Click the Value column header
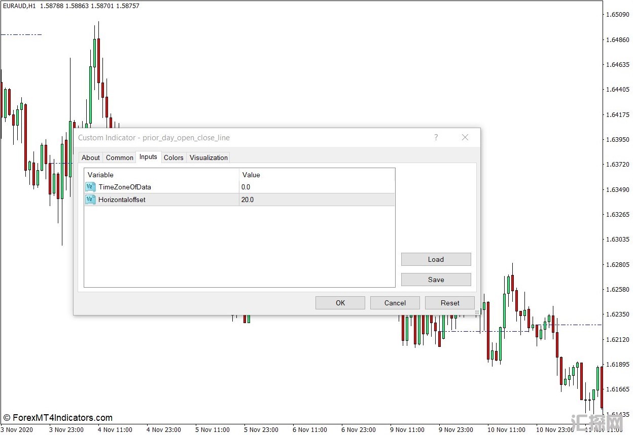 [316, 175]
